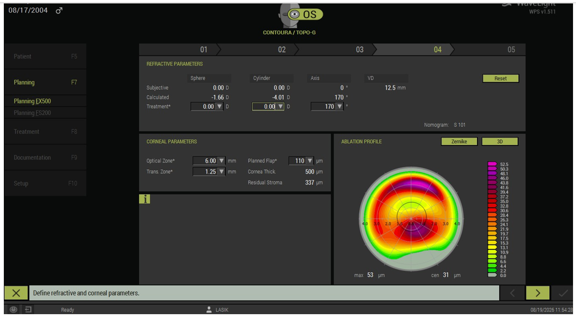Go back with the left arrow button
576x318 pixels.
[x=512, y=293]
